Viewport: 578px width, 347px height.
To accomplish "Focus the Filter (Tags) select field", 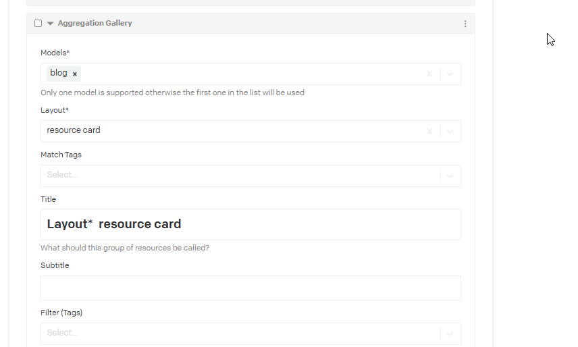I will pos(203,333).
